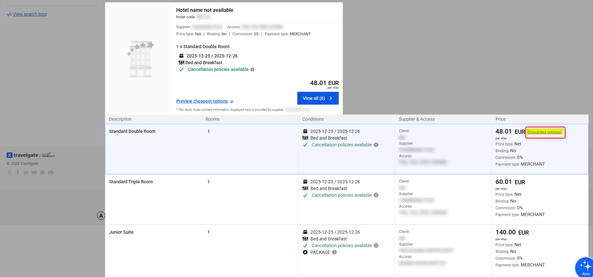The image size is (593, 277).
Task: Click info icon on hotel card cancellation policies
Action: point(252,70)
